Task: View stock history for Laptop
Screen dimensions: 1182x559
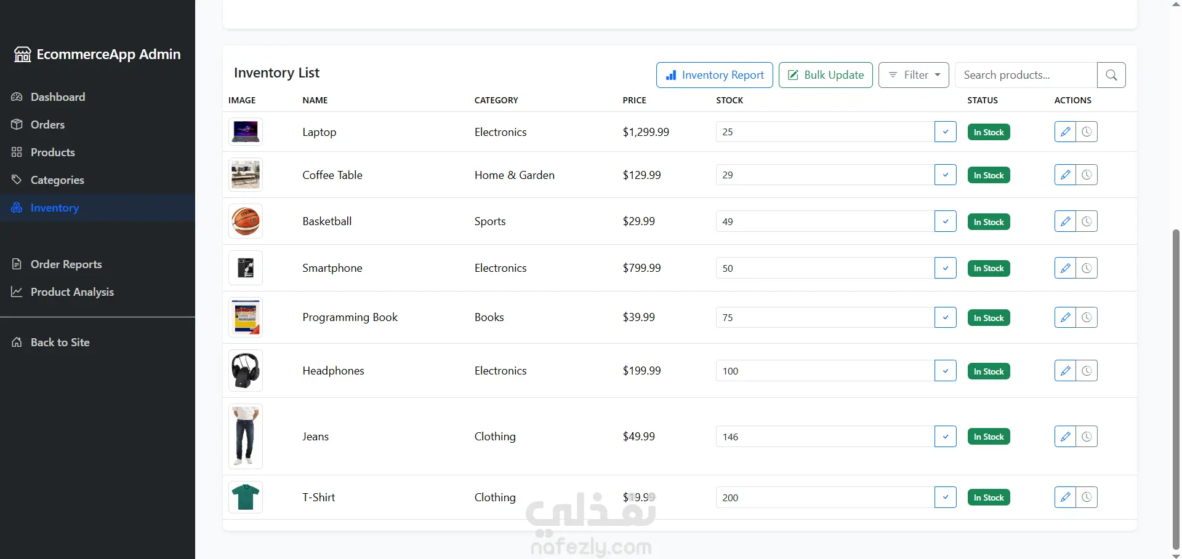Action: pyautogui.click(x=1087, y=132)
